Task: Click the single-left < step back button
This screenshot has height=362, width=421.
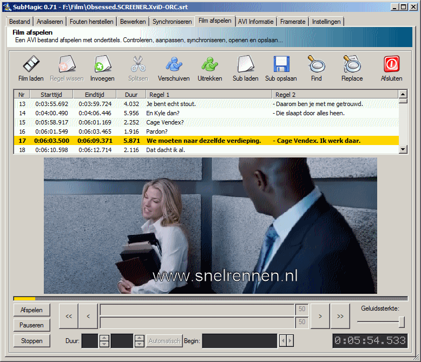Action: pyautogui.click(x=88, y=316)
